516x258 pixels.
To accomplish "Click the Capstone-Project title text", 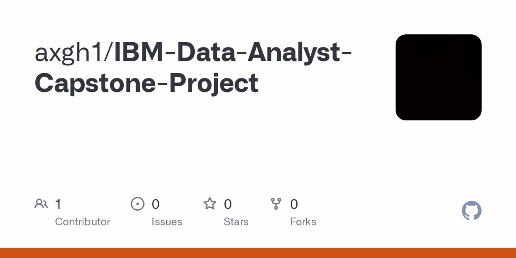I will (147, 83).
